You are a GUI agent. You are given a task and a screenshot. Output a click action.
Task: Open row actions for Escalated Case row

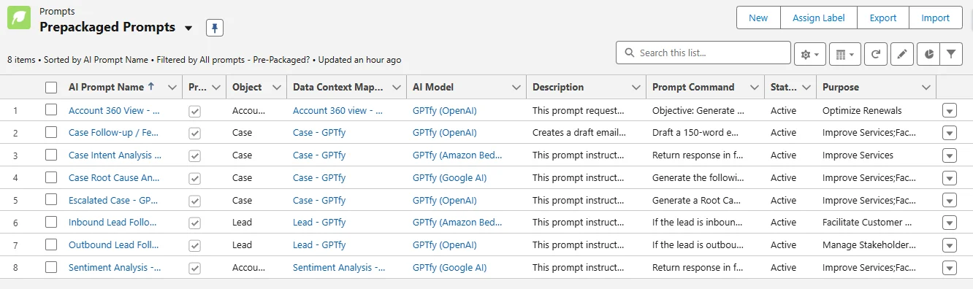[x=949, y=200]
